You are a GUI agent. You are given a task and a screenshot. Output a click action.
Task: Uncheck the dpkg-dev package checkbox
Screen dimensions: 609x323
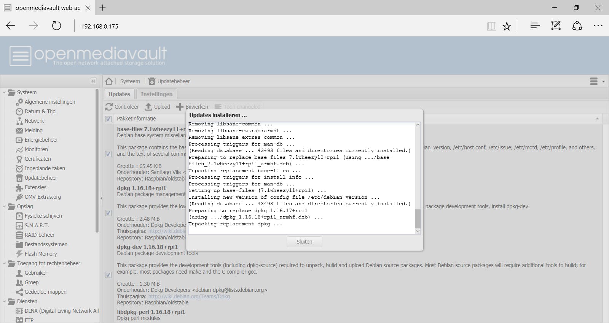click(108, 275)
